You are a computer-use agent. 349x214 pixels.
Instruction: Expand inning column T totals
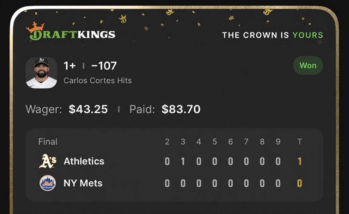300,142
